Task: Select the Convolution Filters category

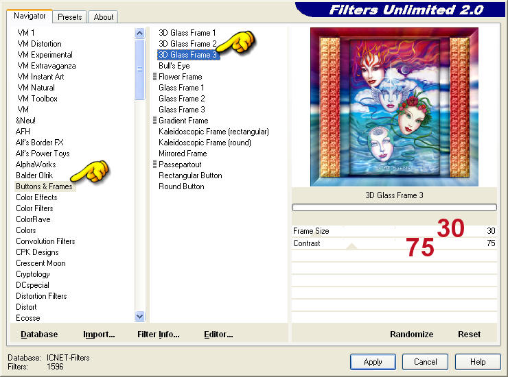Action: pos(45,241)
